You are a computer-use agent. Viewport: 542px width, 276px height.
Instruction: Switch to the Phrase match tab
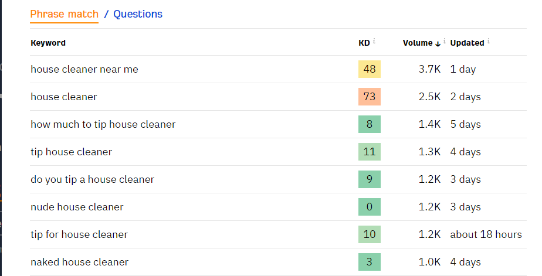65,14
